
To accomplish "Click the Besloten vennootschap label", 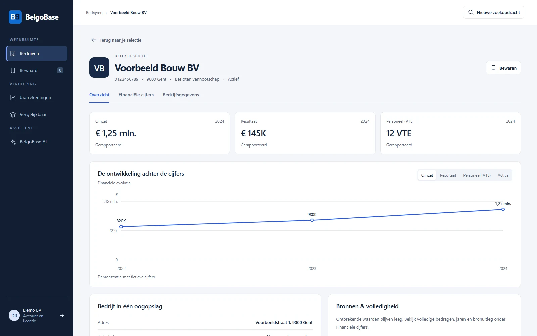I will 197,79.
